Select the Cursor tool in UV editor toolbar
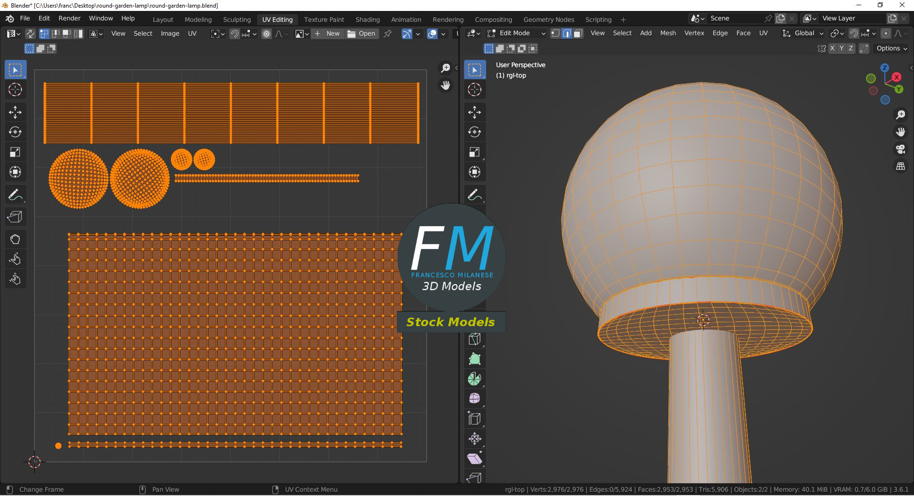The width and height of the screenshot is (914, 496). pos(15,89)
